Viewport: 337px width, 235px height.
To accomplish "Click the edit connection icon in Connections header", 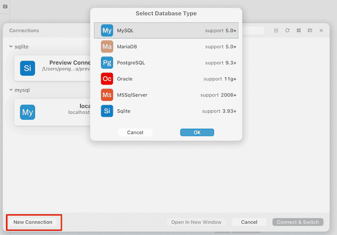I will click(276, 30).
